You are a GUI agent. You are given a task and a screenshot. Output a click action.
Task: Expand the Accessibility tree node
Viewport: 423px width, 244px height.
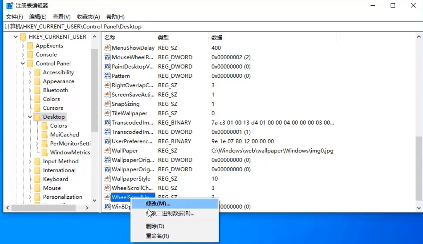(x=30, y=72)
